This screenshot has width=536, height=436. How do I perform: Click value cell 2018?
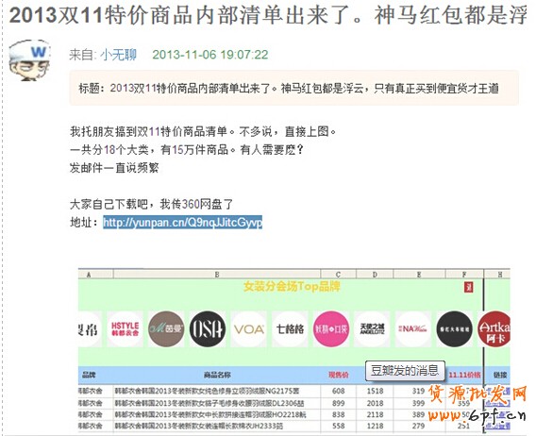(x=375, y=403)
